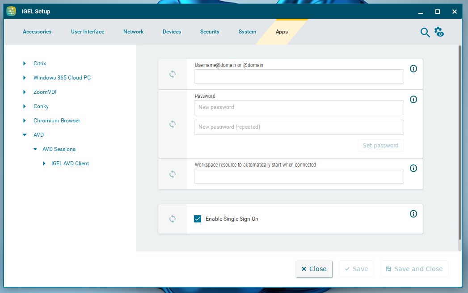This screenshot has width=468, height=293.
Task: Reset the Single Sign-On setting
Action: coord(173,219)
